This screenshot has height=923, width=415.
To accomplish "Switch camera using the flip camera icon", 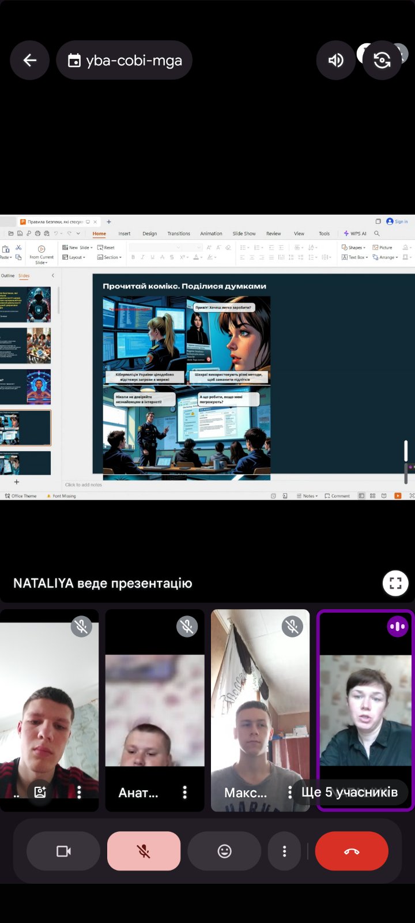I will click(x=382, y=60).
